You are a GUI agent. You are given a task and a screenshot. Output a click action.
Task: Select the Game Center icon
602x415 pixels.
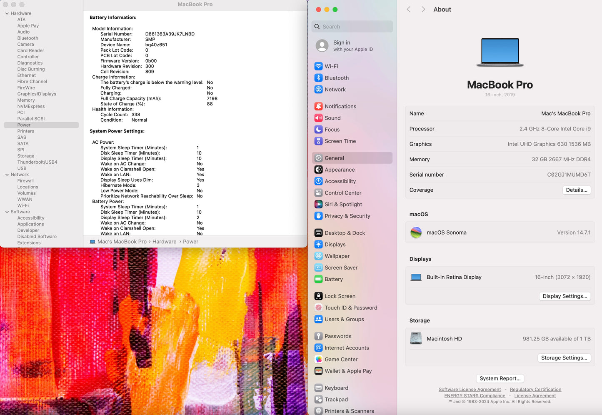tap(318, 360)
